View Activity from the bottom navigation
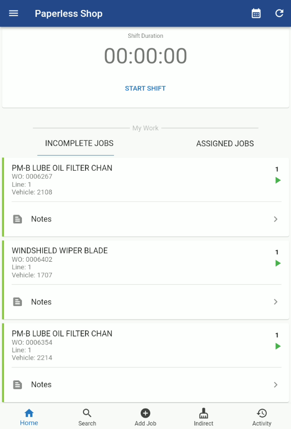This screenshot has width=291, height=429. [x=262, y=417]
